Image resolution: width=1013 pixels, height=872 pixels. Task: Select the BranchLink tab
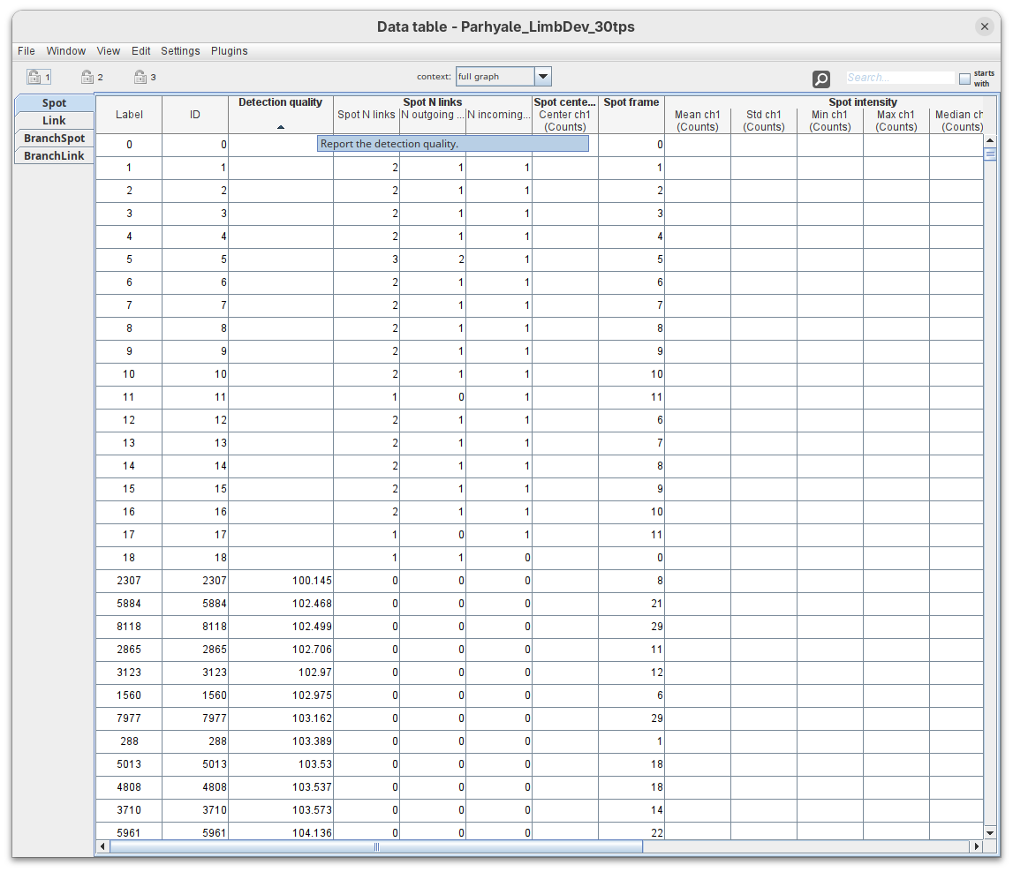55,156
